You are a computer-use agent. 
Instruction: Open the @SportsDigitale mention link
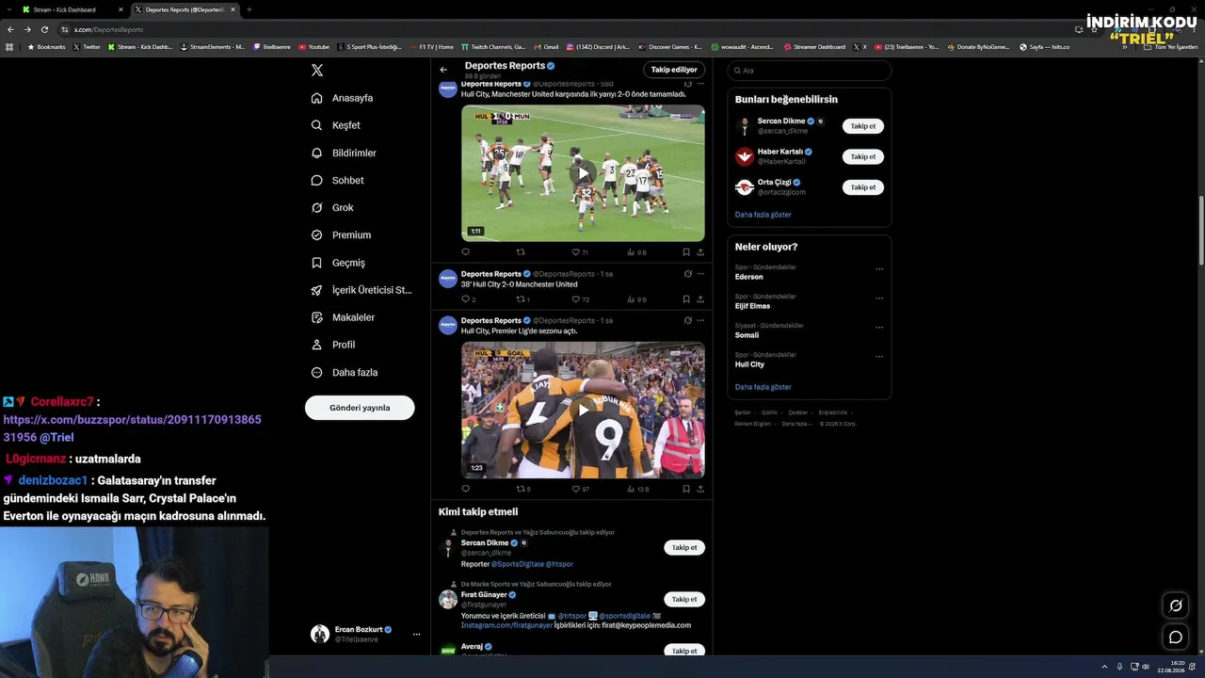(x=517, y=564)
